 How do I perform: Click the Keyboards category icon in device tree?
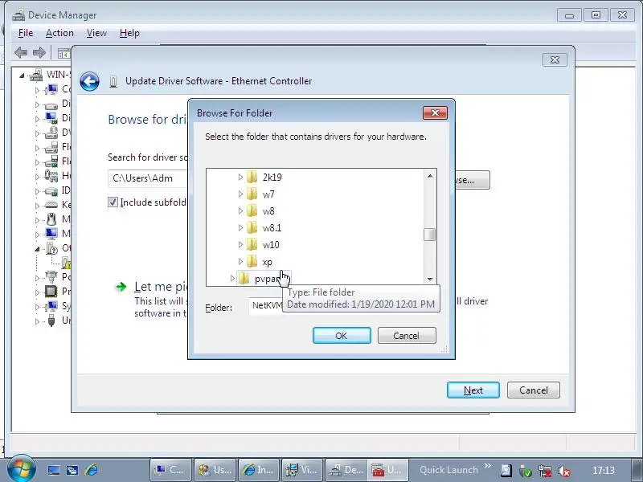click(x=51, y=205)
